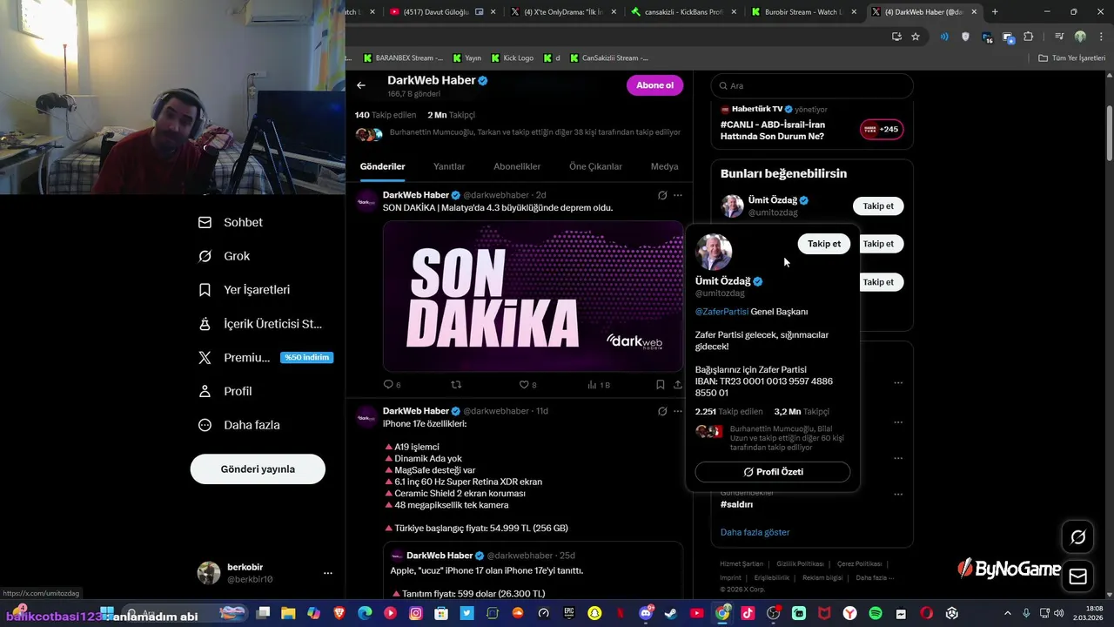Image resolution: width=1114 pixels, height=627 pixels.
Task: Open Grok action on Malatya deprem post
Action: (662, 195)
